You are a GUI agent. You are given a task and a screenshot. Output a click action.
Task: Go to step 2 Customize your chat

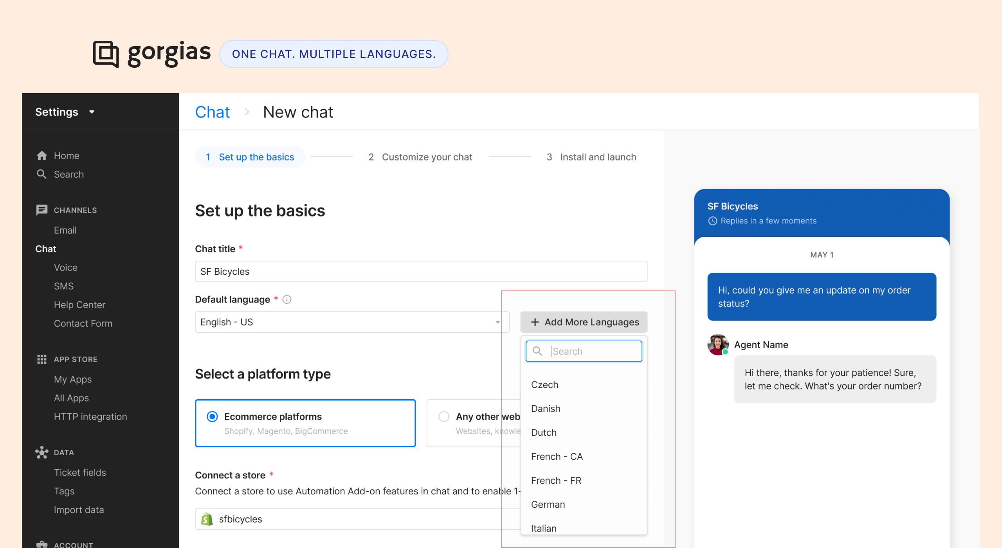pos(420,157)
